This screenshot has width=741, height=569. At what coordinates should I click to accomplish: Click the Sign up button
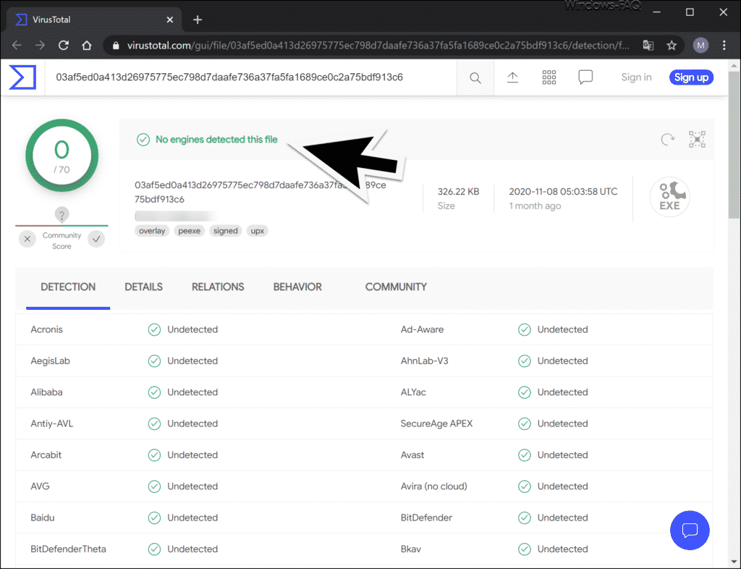pos(691,77)
